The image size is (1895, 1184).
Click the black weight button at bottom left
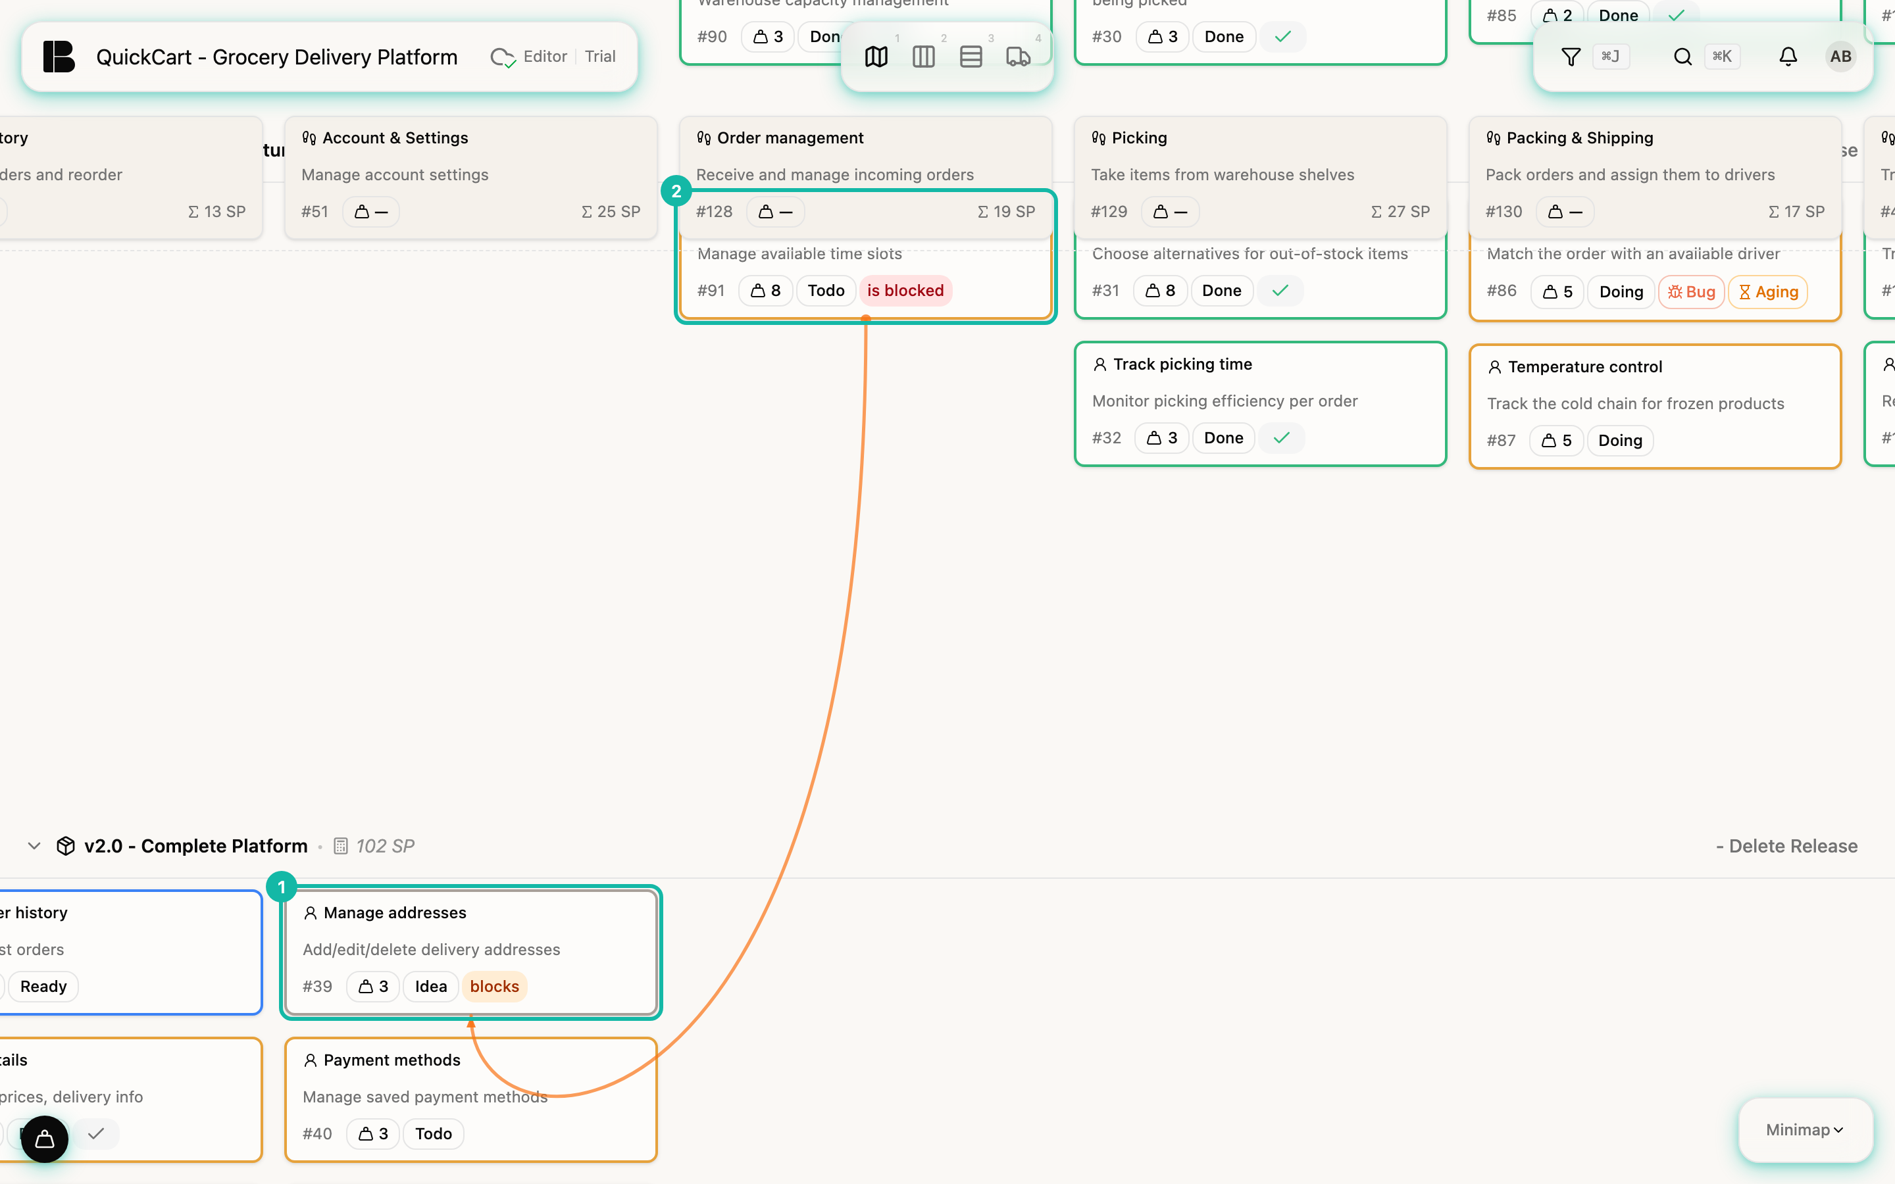(45, 1139)
